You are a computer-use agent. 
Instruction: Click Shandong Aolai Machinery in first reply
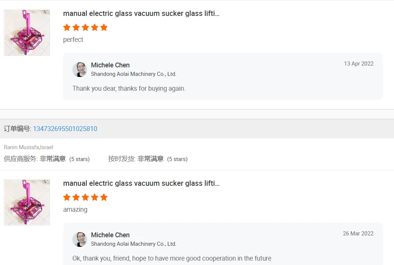click(133, 74)
